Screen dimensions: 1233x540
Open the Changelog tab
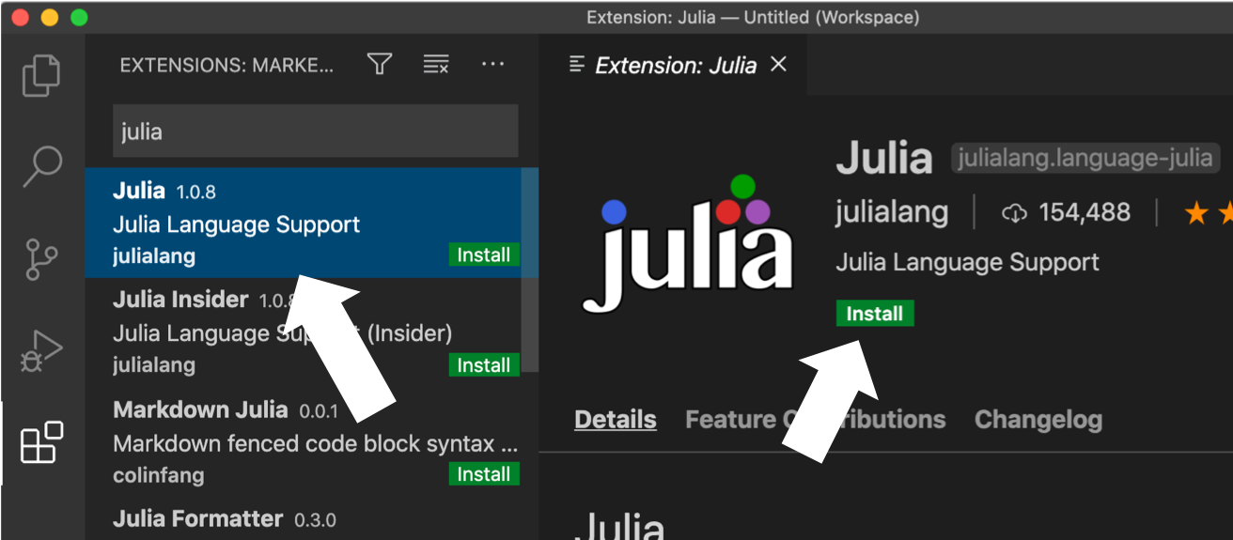tap(1038, 419)
